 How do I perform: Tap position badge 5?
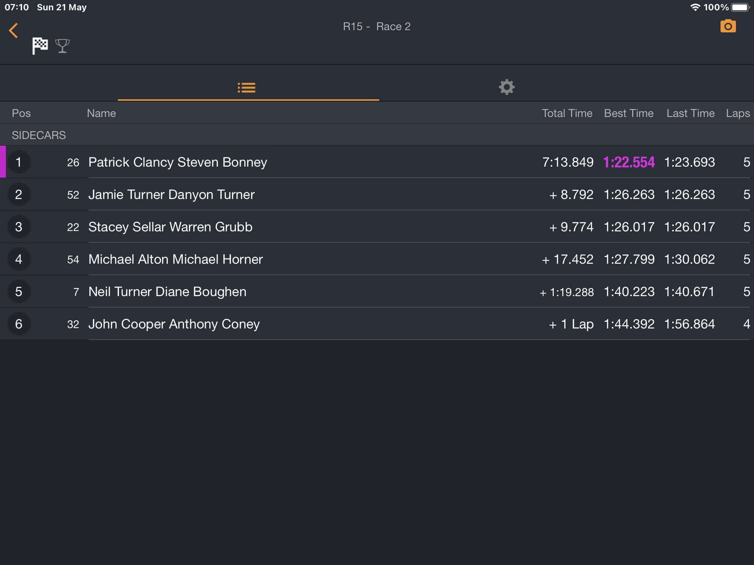coord(19,292)
